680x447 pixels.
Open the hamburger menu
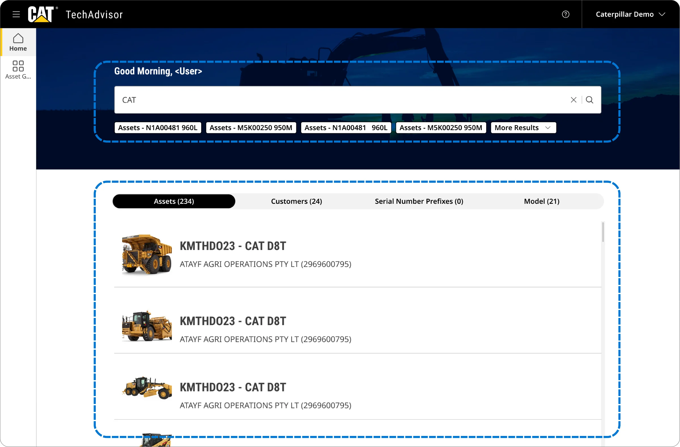coord(16,14)
